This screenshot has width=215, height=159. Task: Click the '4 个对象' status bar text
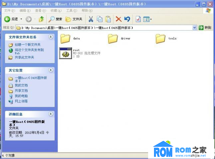point(9,156)
